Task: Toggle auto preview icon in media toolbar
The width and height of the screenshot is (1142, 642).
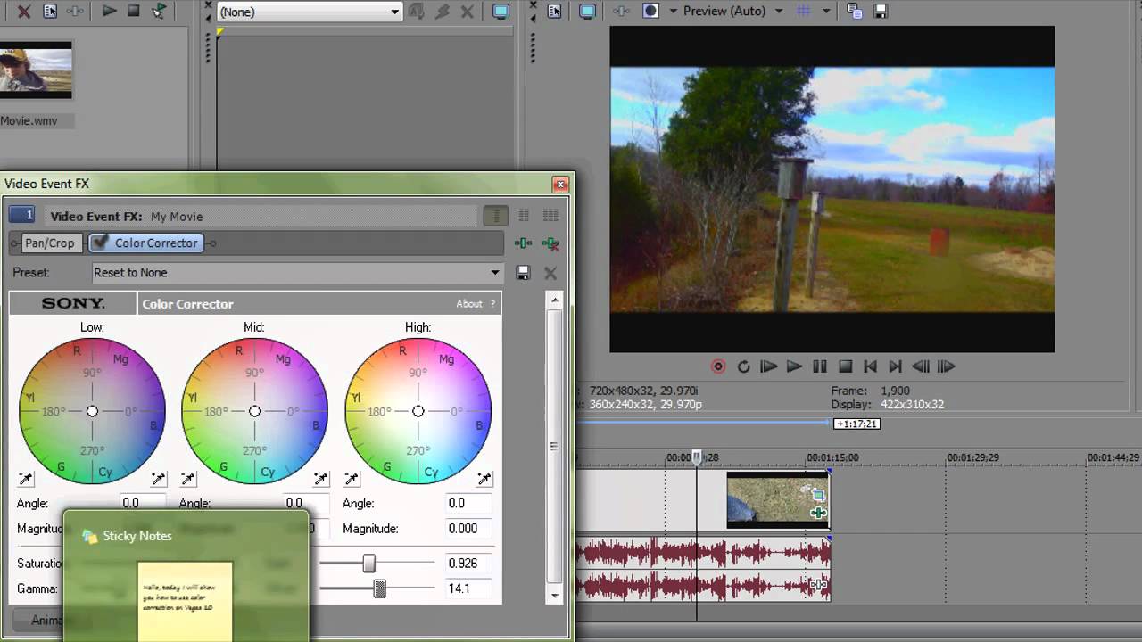Action: [x=159, y=12]
